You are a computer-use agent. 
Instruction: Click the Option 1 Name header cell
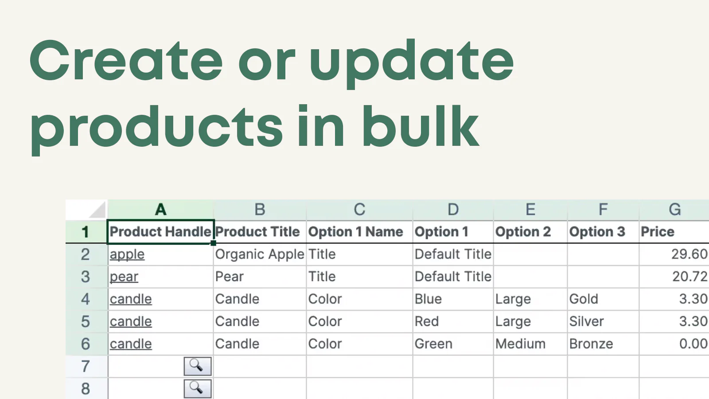(359, 231)
